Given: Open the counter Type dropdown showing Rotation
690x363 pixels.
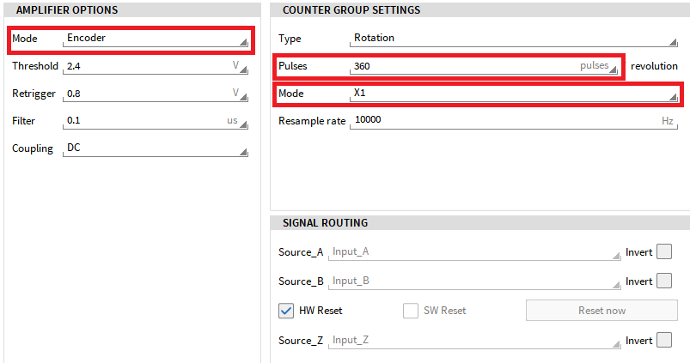Looking at the screenshot, I should click(x=513, y=39).
